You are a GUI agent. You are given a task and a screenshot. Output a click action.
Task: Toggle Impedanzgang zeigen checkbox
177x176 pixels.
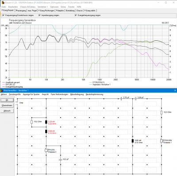pyautogui.click(x=39, y=15)
